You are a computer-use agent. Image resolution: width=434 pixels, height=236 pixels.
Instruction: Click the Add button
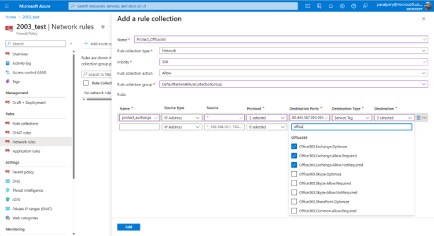pos(128,227)
